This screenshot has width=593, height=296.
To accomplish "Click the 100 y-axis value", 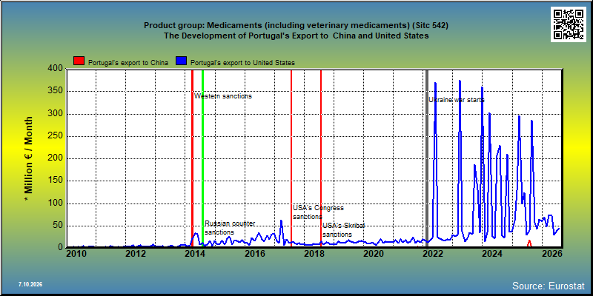I will (56, 204).
